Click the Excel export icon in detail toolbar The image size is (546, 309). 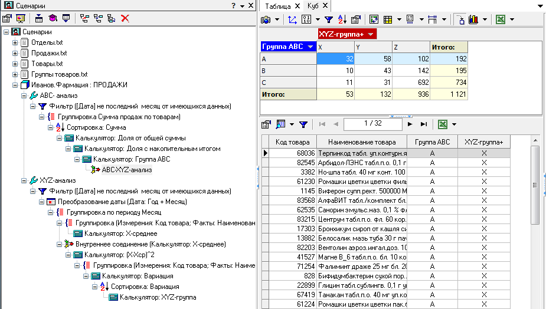443,124
